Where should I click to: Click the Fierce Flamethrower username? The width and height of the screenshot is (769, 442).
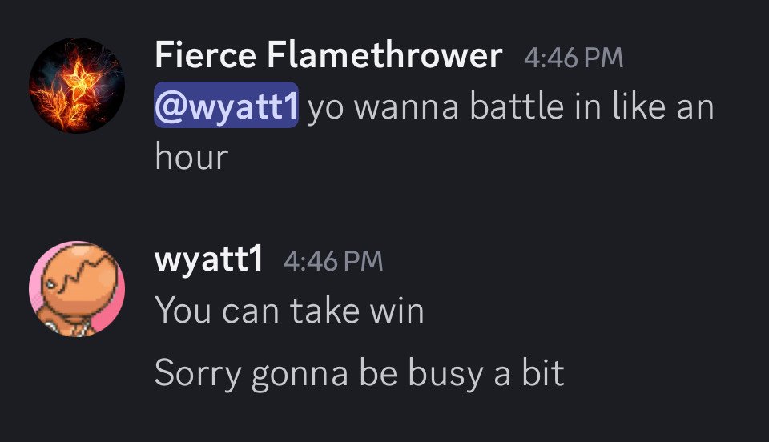click(x=328, y=55)
